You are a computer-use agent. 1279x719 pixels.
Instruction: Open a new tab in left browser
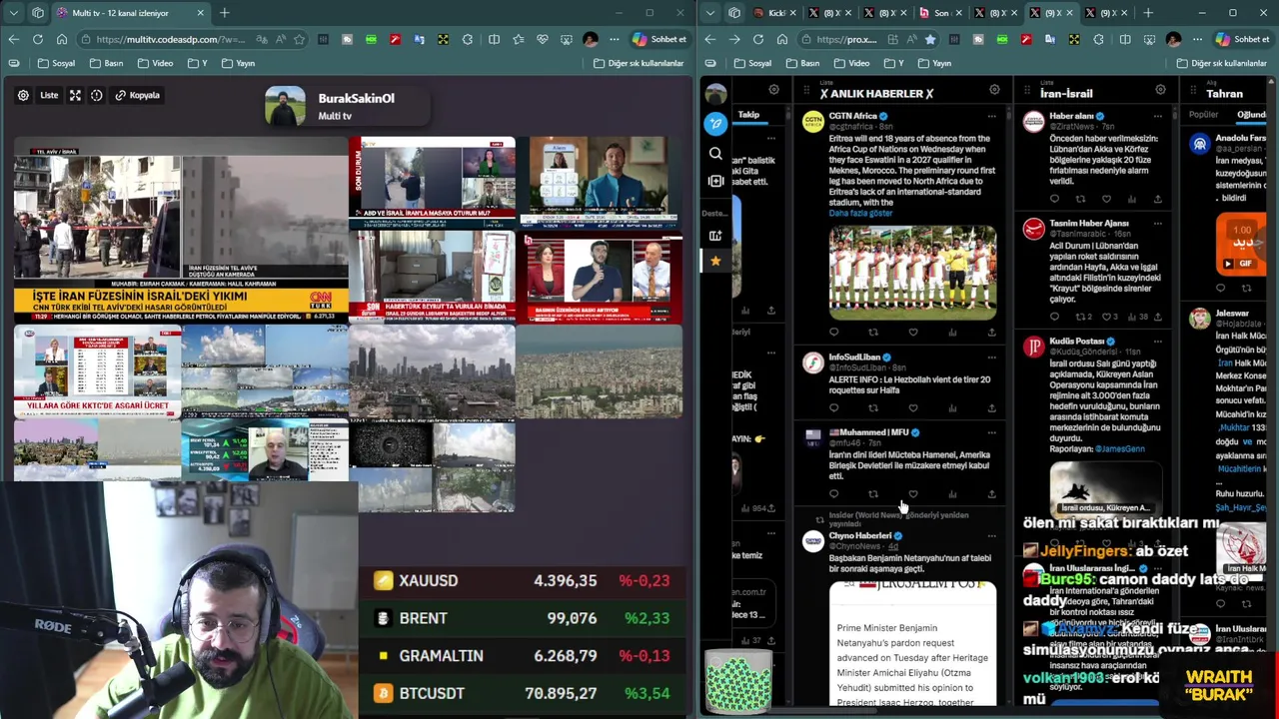224,13
